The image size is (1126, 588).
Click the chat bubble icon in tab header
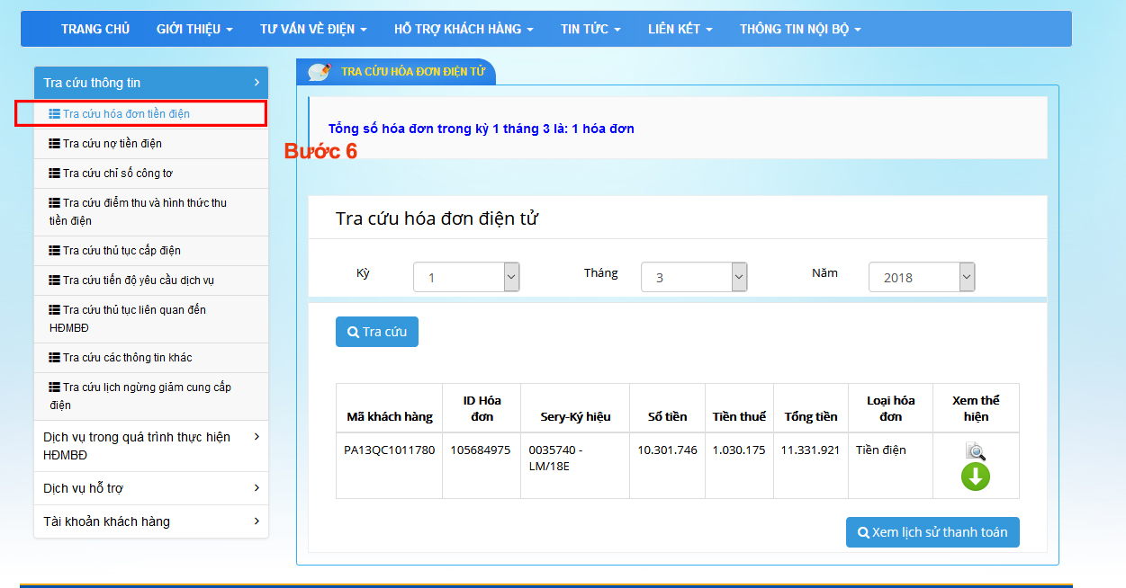319,72
